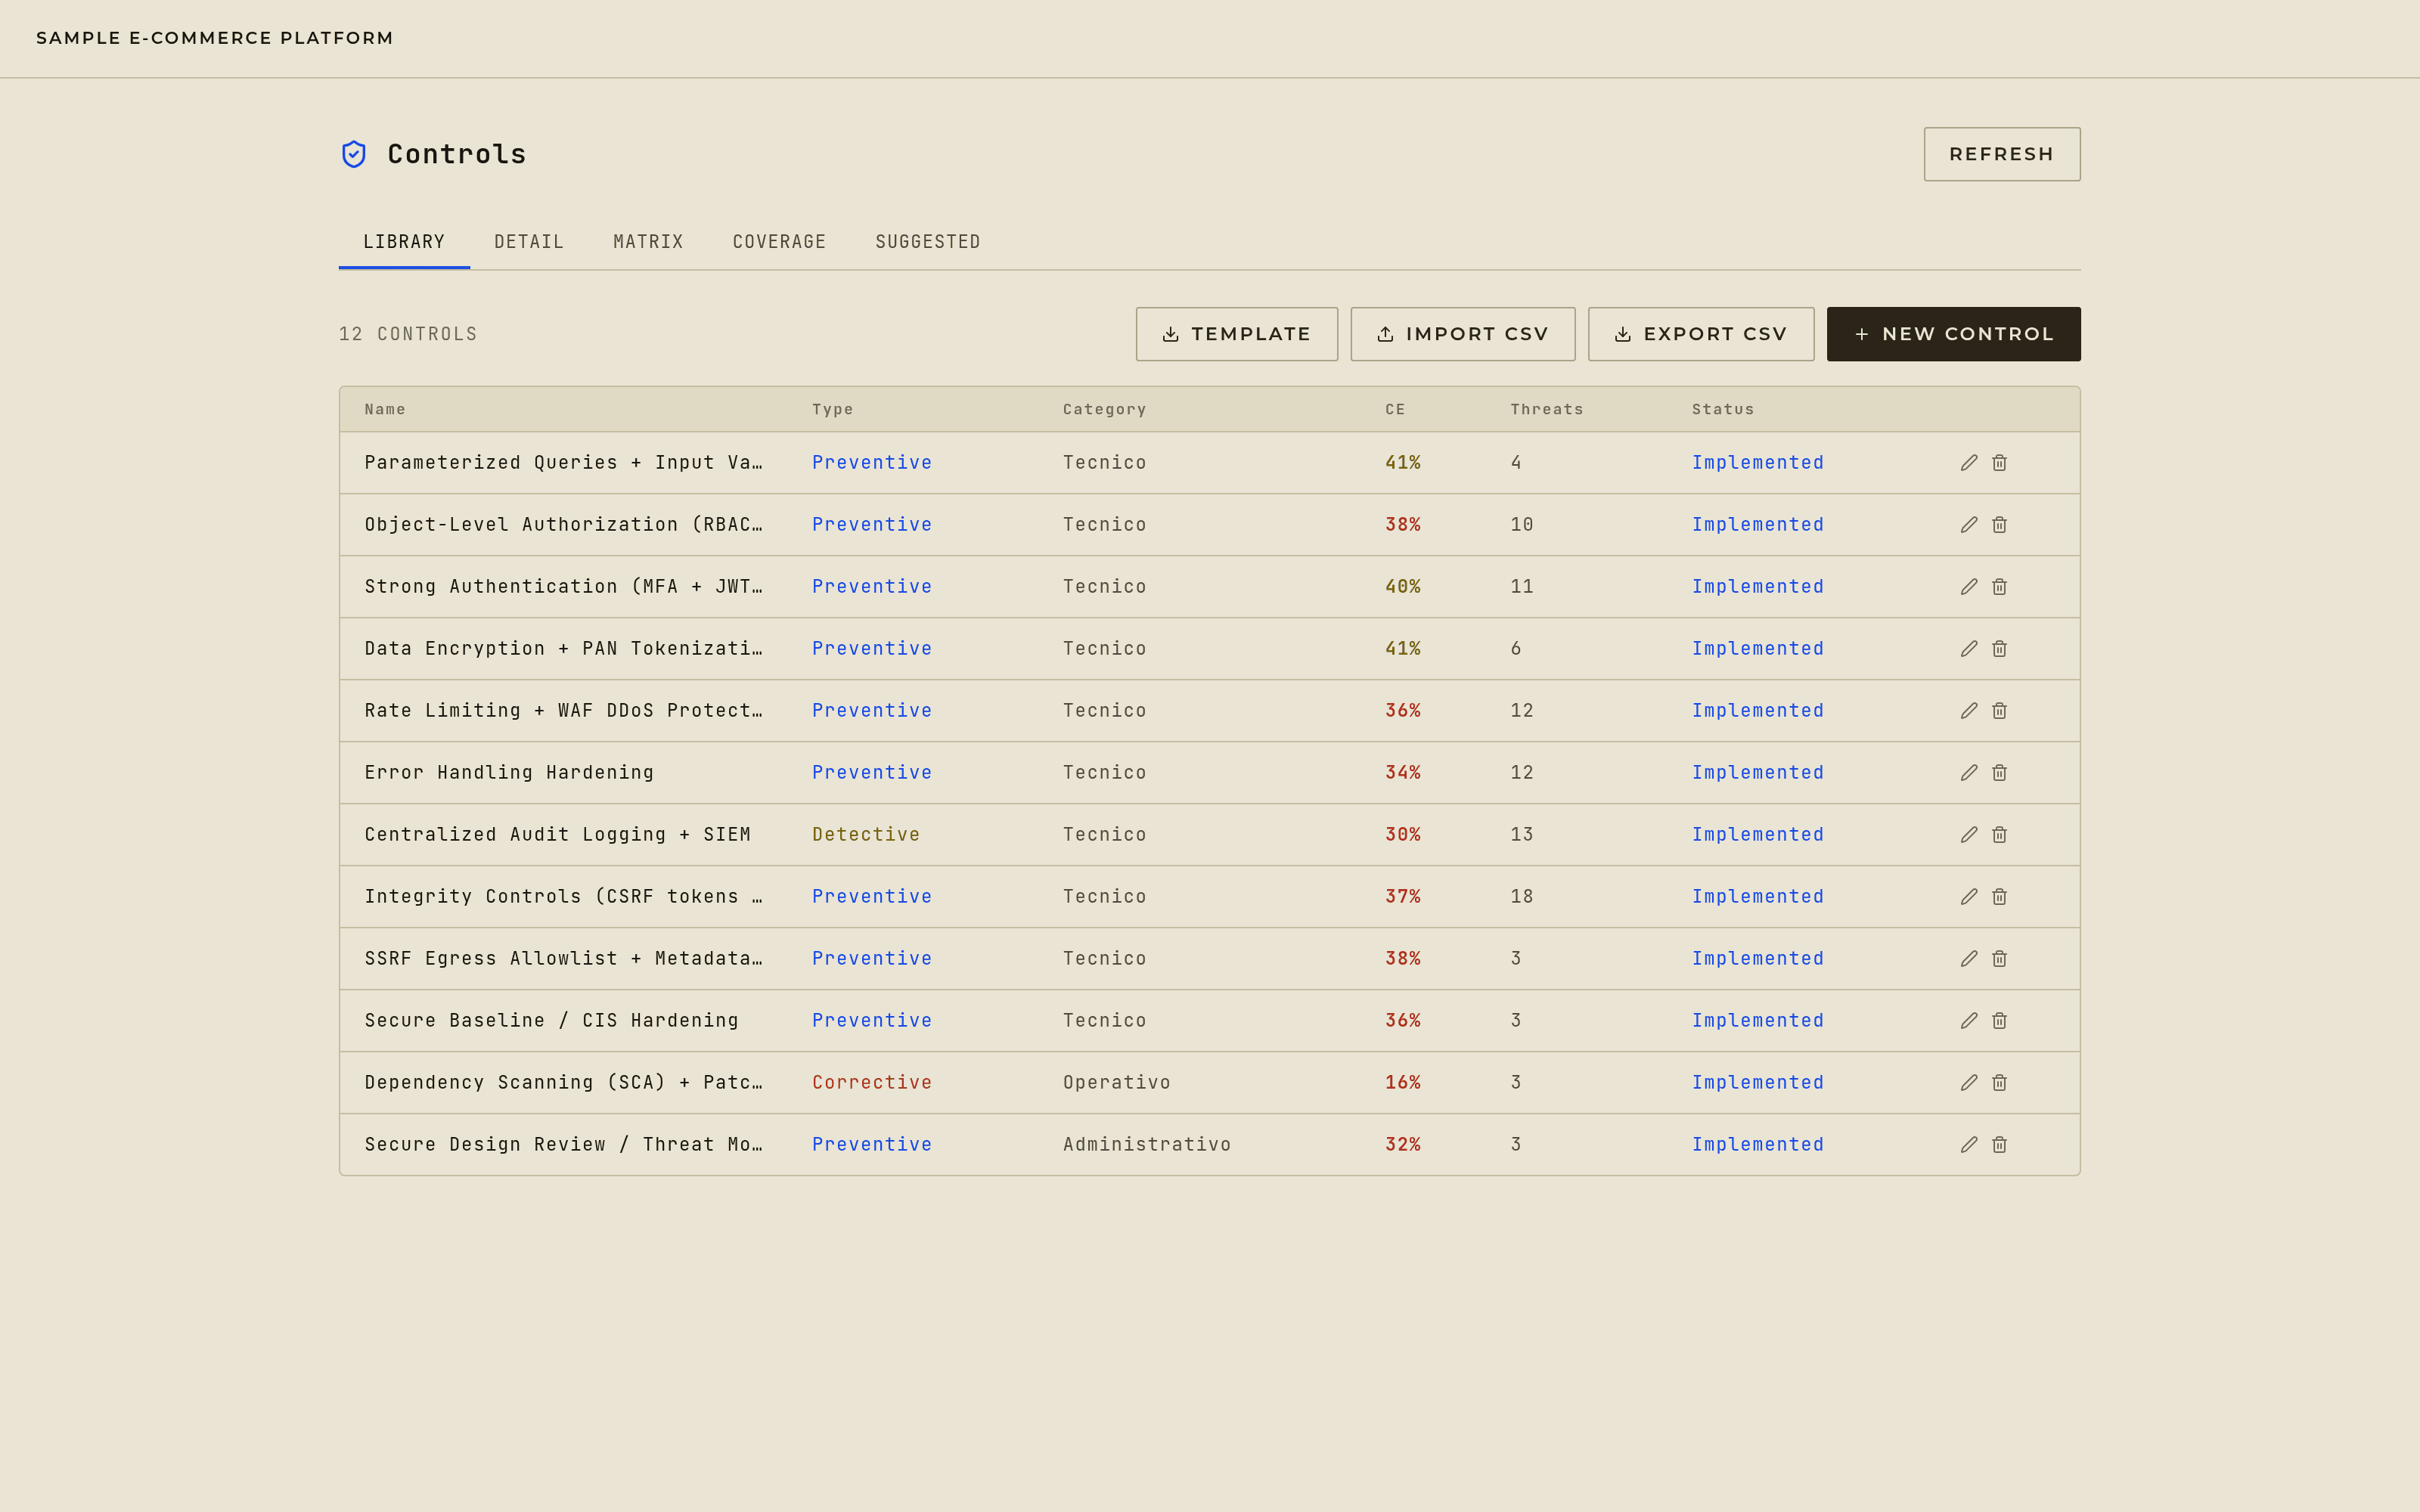Delete the Parameterized Queries control (trash icon)
The image size is (2420, 1512).
tap(1999, 463)
